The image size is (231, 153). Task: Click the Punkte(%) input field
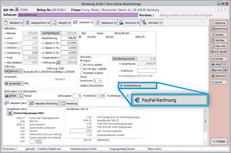pyautogui.click(x=101, y=96)
